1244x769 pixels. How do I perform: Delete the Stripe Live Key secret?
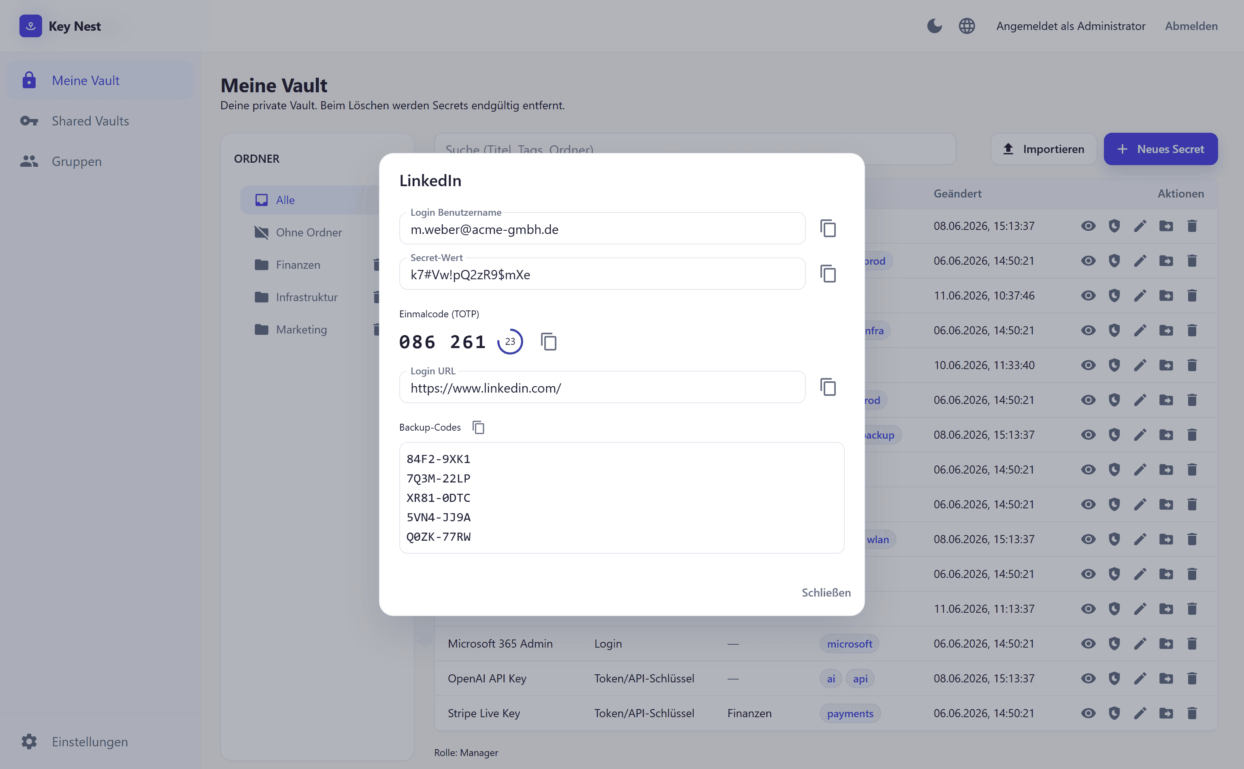(x=1192, y=713)
